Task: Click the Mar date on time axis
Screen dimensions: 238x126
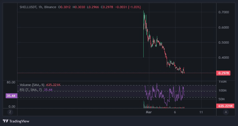Action: click(148, 112)
